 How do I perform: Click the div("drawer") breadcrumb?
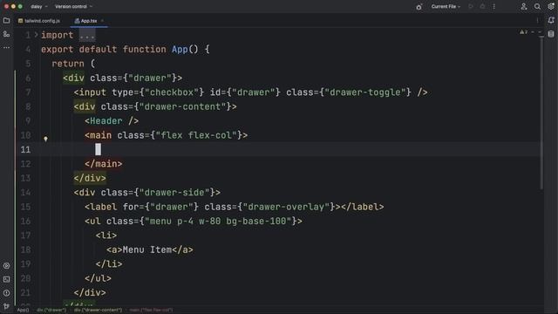(51, 311)
